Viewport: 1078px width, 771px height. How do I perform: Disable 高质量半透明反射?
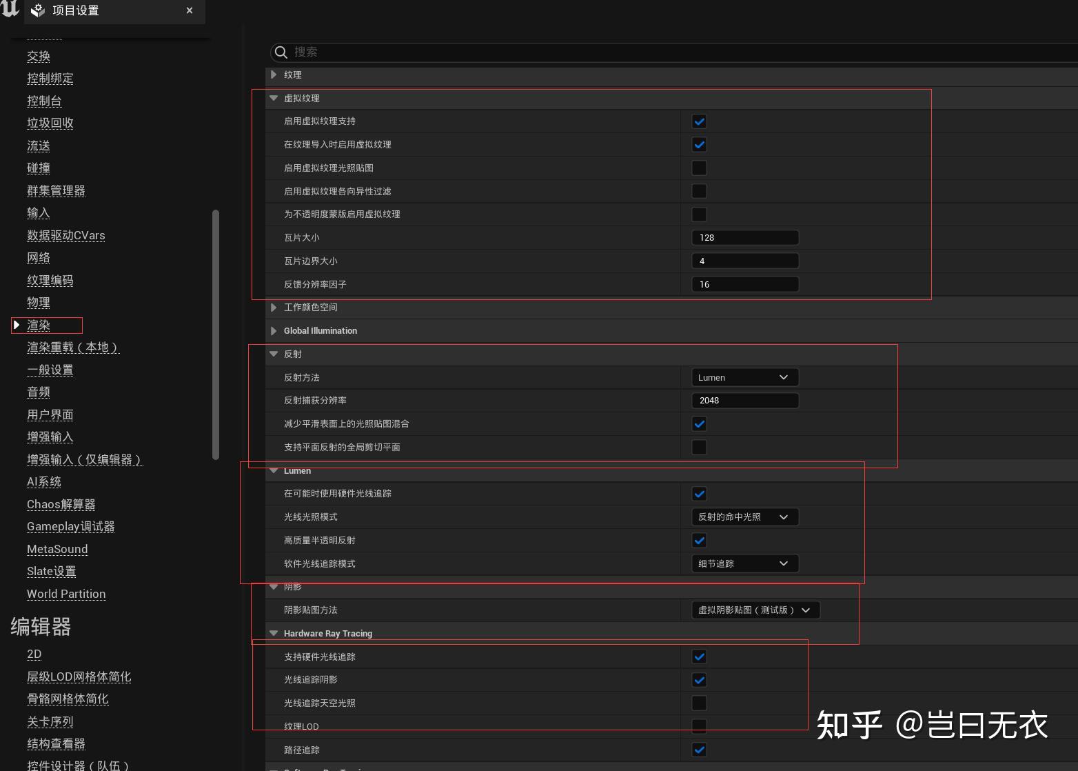pyautogui.click(x=698, y=540)
